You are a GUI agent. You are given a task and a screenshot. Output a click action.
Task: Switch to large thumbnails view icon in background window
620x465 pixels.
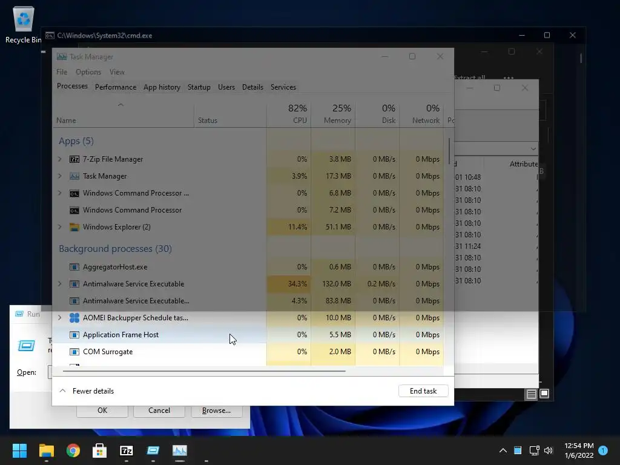click(x=544, y=394)
